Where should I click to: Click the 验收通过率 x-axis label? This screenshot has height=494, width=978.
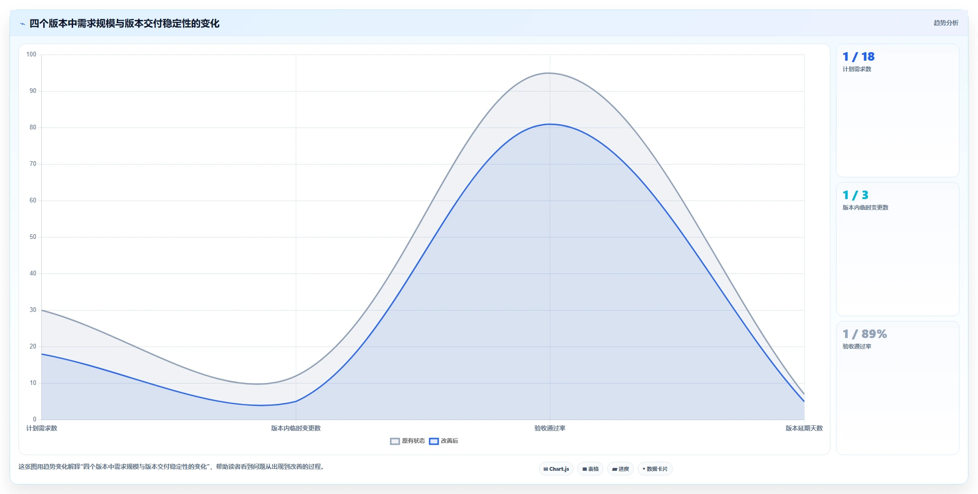pos(550,428)
